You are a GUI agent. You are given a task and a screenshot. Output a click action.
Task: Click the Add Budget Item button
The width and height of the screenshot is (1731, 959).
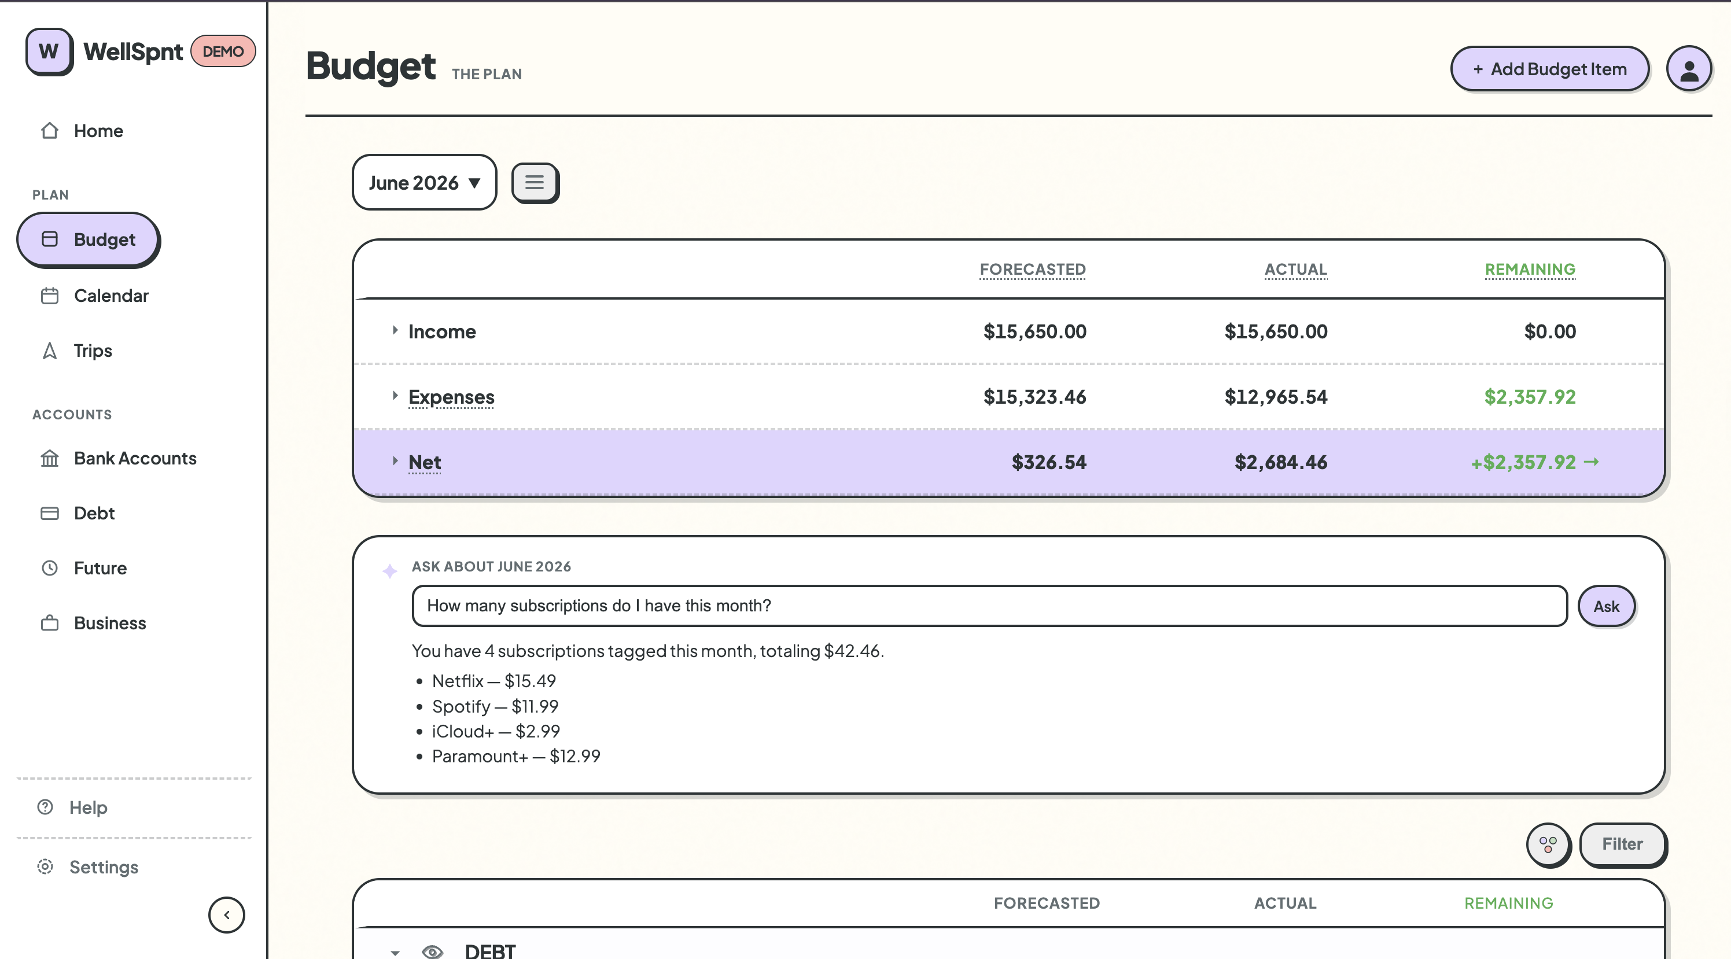tap(1549, 69)
